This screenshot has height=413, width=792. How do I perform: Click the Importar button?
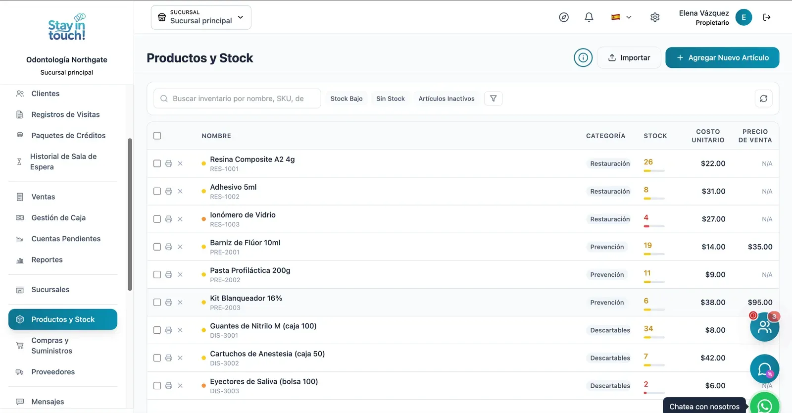629,57
